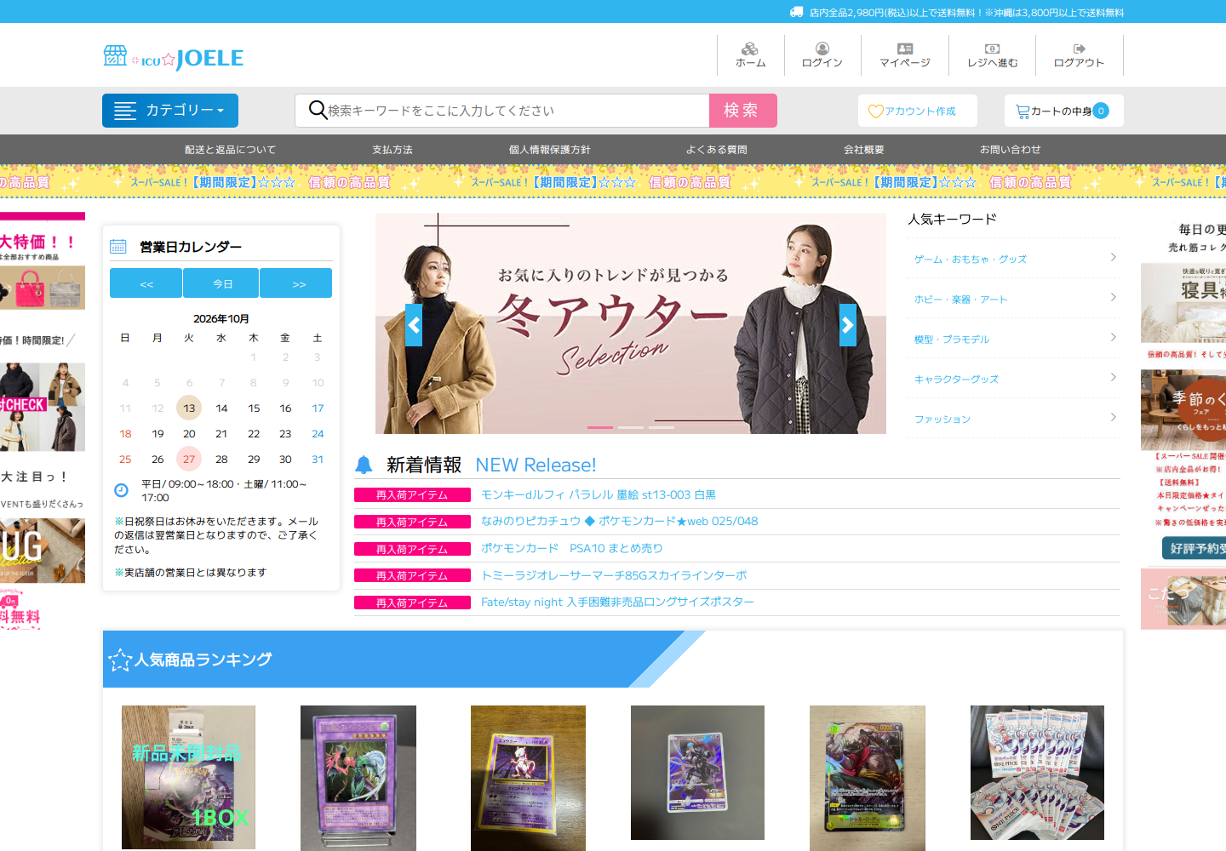1226x851 pixels.
Task: Click the calendar icon by 営業日カレンダー
Action: click(118, 247)
